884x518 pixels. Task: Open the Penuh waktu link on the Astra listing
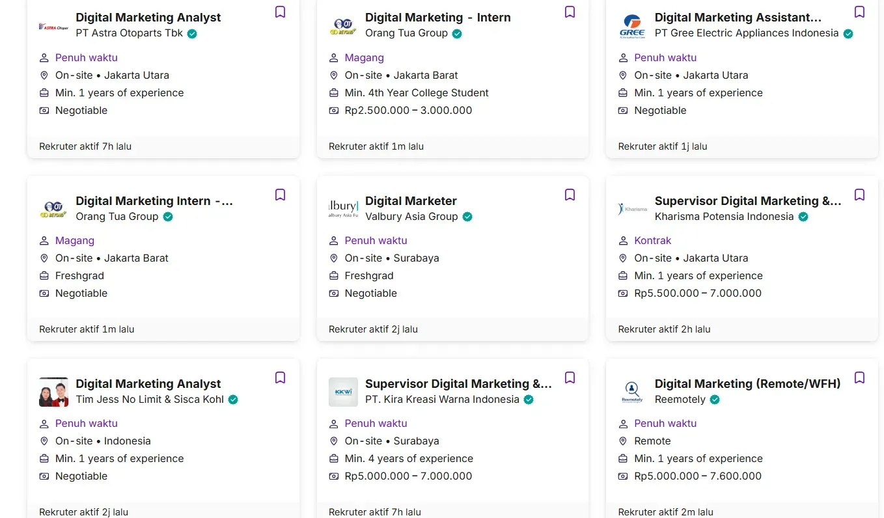pos(86,57)
